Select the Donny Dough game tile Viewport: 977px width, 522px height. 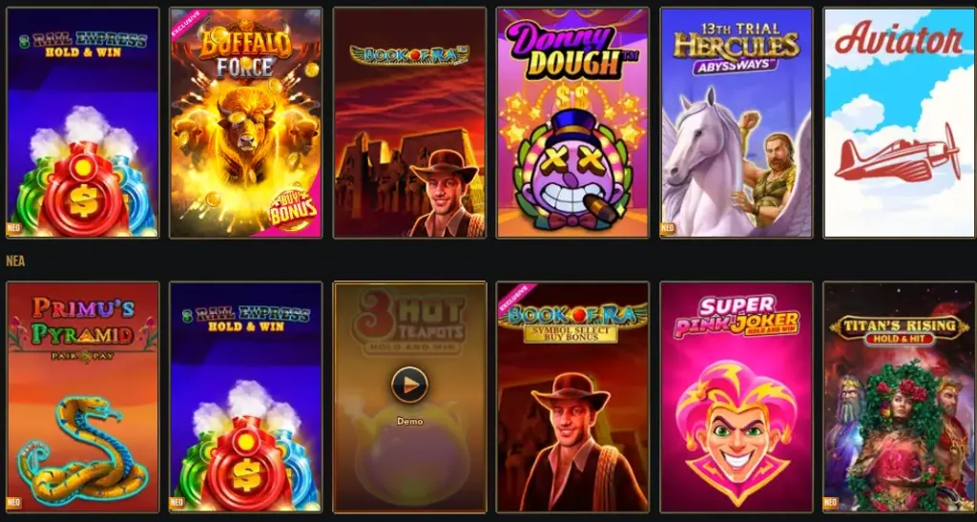[572, 123]
